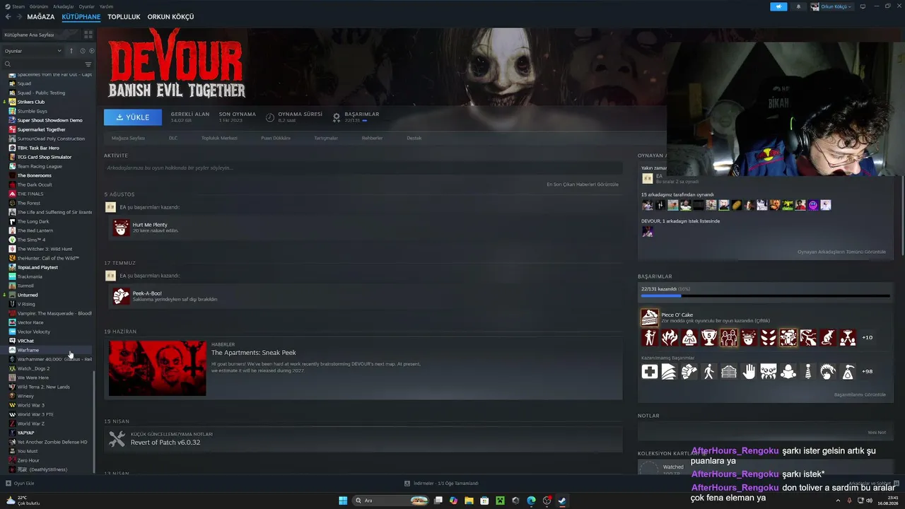
Task: Switch library to grid view icon
Action: [x=88, y=34]
